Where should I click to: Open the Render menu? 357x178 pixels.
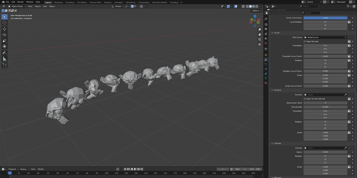pos(21,2)
